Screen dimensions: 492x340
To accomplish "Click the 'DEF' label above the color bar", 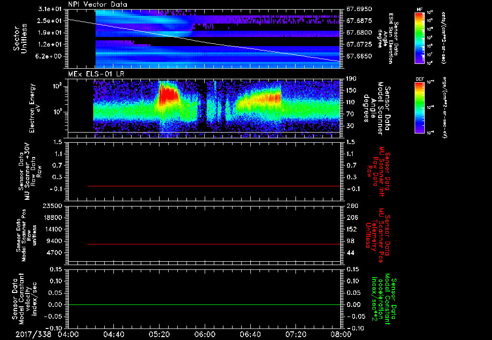I will pos(419,79).
